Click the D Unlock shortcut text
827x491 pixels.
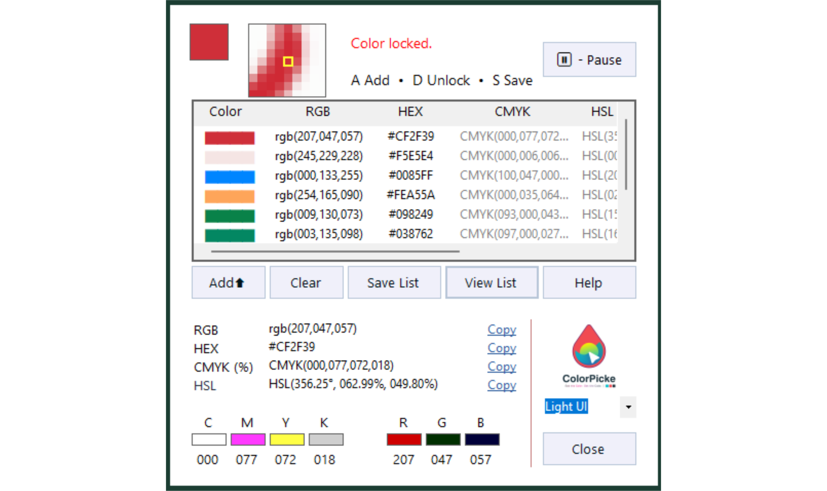441,81
